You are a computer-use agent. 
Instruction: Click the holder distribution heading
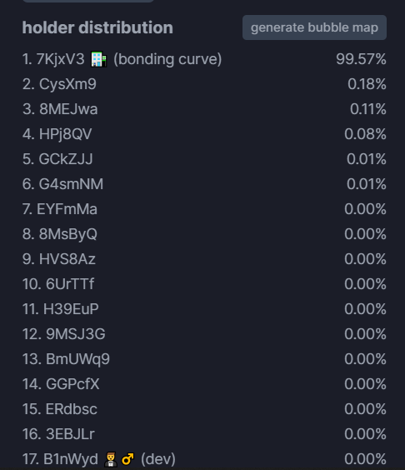point(97,27)
